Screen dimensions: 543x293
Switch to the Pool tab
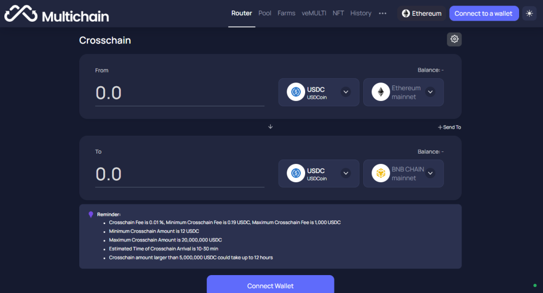(x=264, y=13)
